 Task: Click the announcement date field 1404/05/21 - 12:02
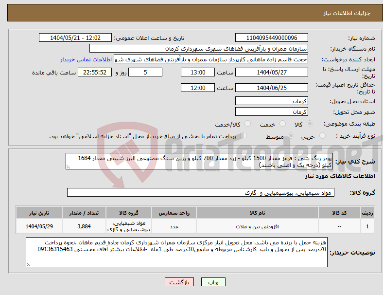(75, 38)
